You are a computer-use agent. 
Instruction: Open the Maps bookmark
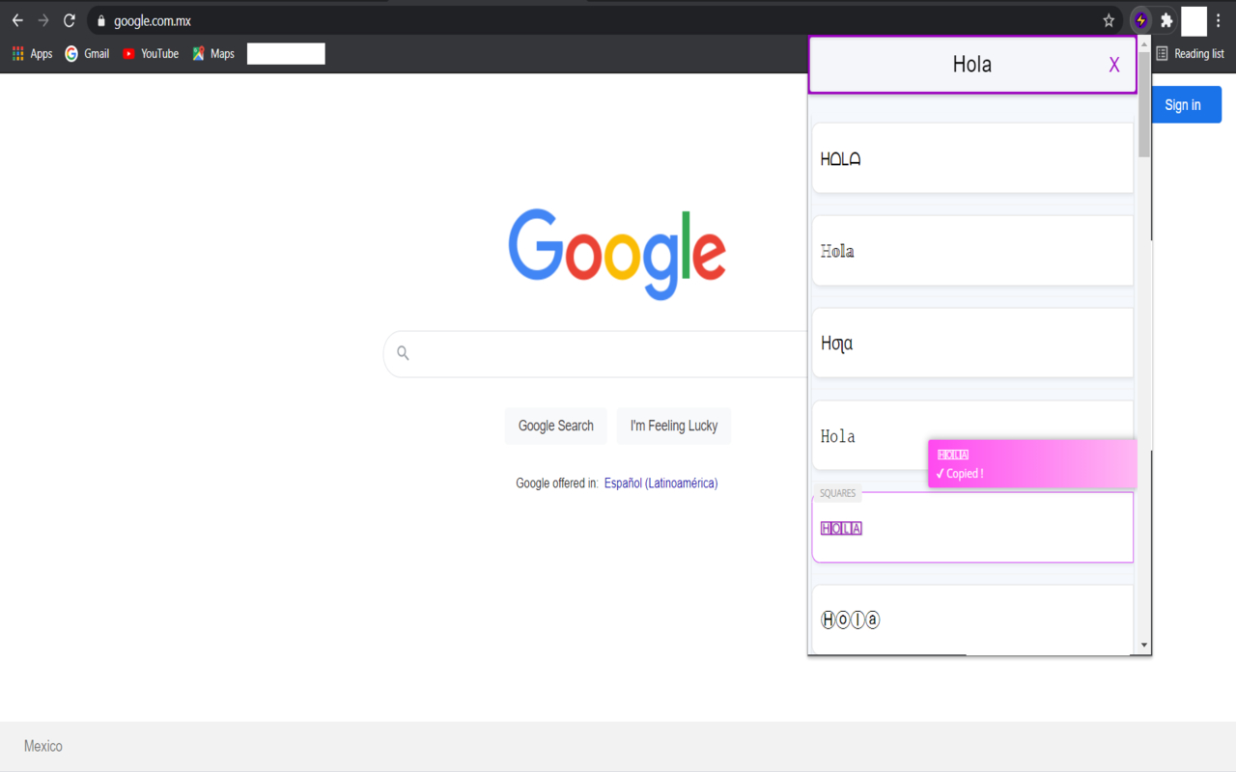coord(213,54)
